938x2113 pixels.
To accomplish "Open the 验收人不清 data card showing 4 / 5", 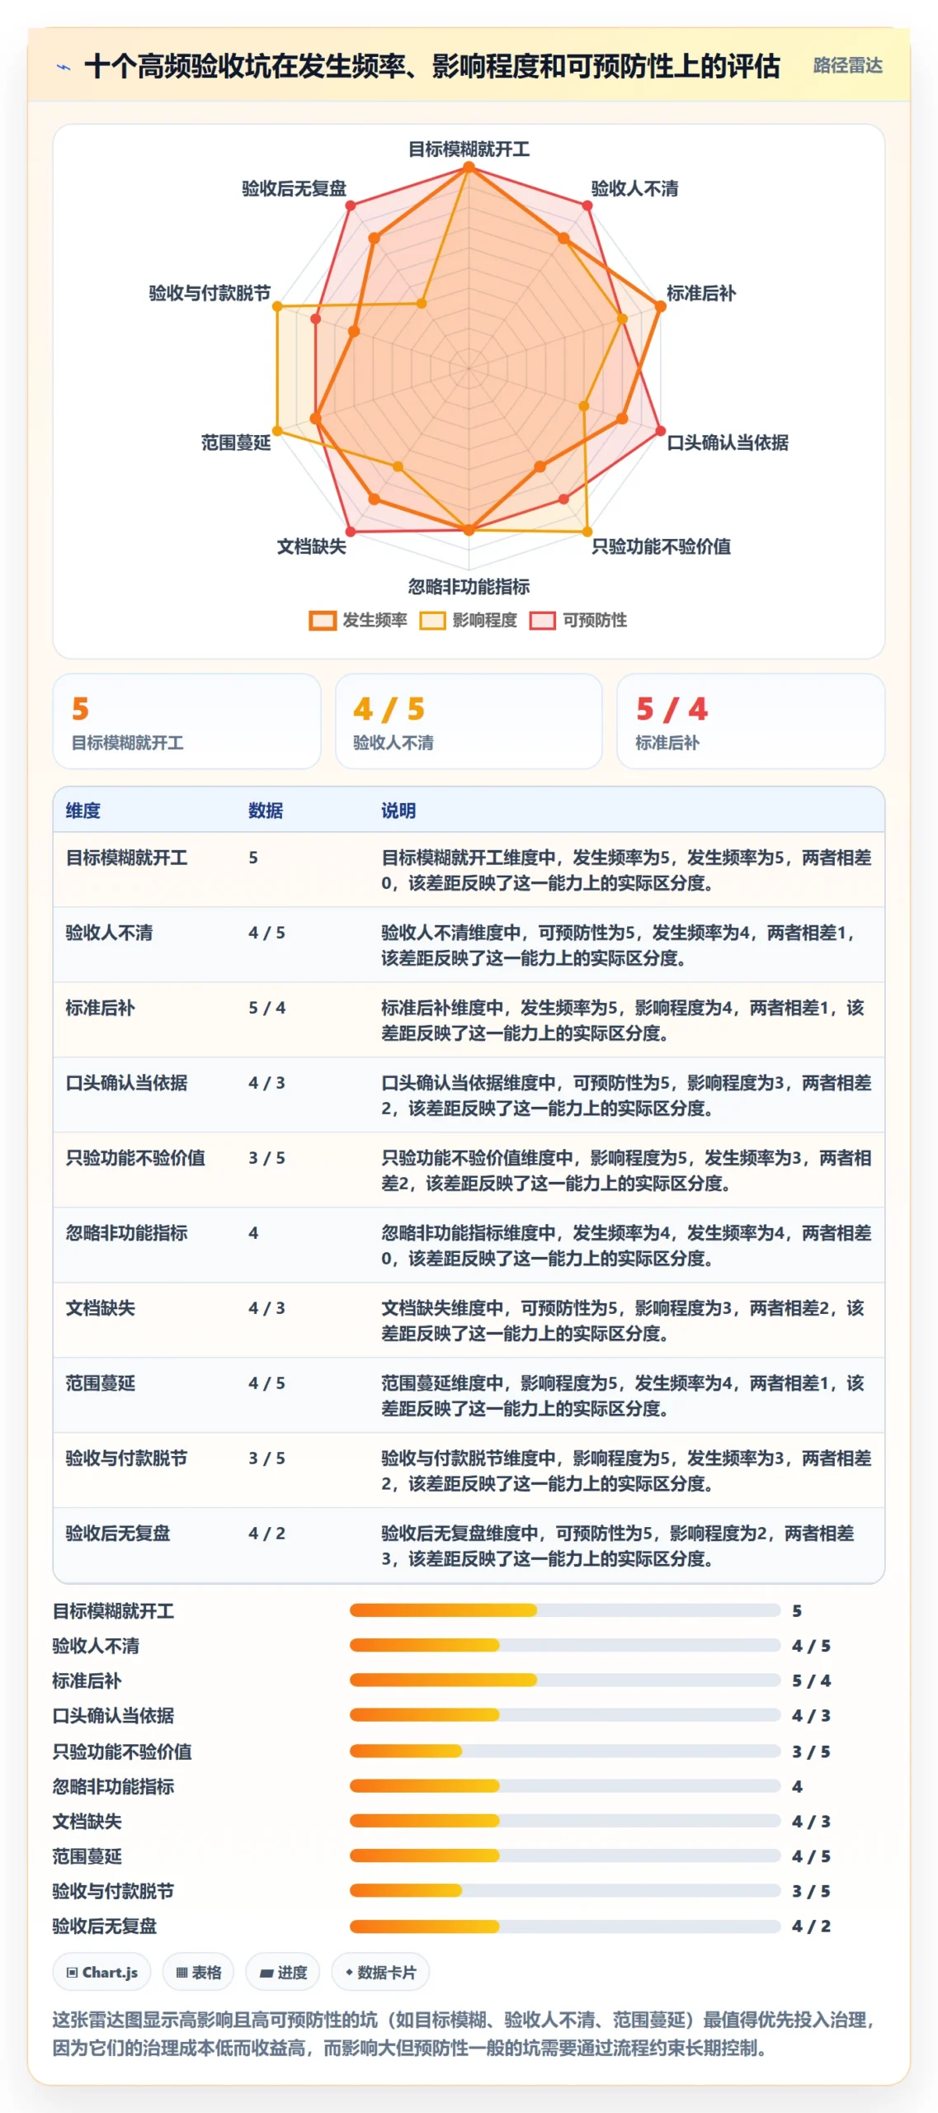I will (x=469, y=721).
